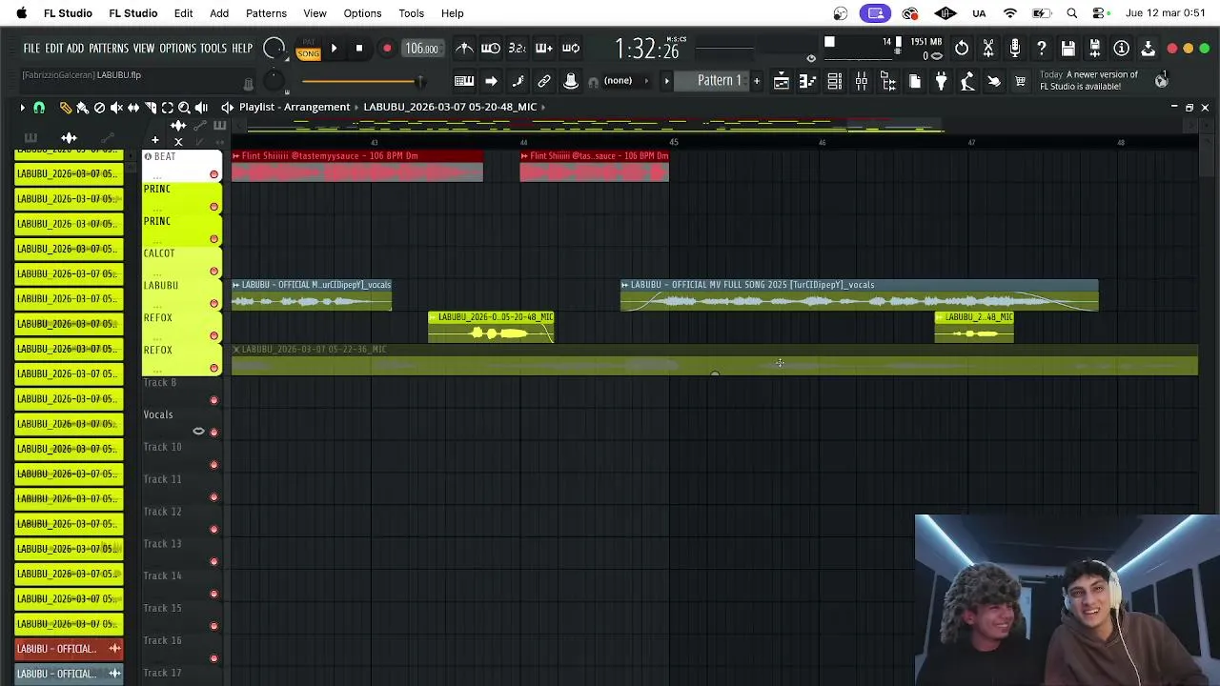The image size is (1220, 686).
Task: Select the Slice tool in playlist toolbar
Action: tap(151, 108)
